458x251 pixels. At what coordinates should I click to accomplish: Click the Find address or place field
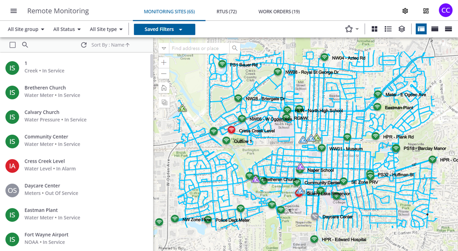pyautogui.click(x=199, y=48)
